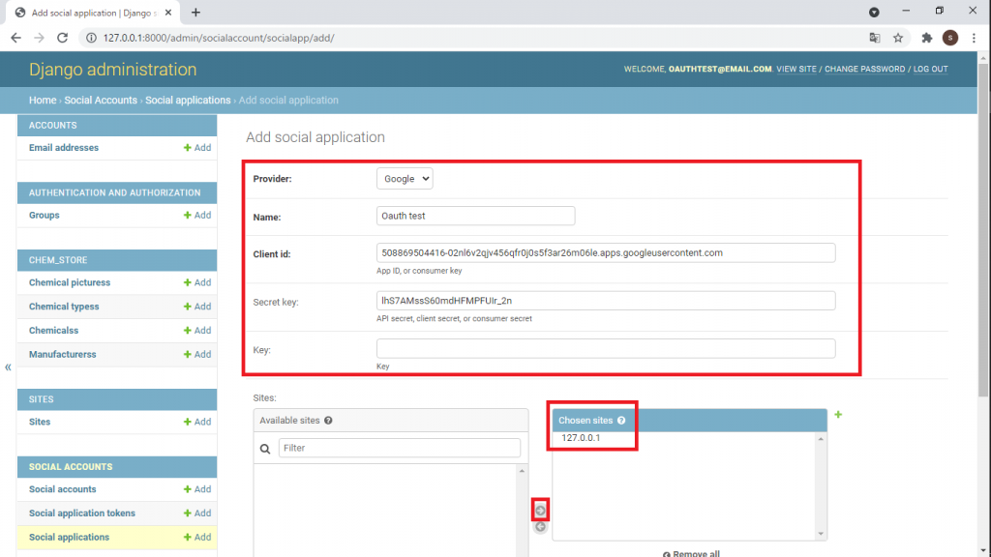Click the Remove all button
This screenshot has width=991, height=557.
[694, 553]
